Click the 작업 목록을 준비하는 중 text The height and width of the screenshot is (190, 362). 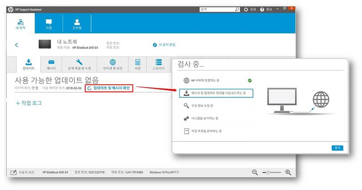206,131
